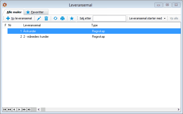Minimize the Leveransemal window
This screenshot has width=183, height=114.
(158, 5)
